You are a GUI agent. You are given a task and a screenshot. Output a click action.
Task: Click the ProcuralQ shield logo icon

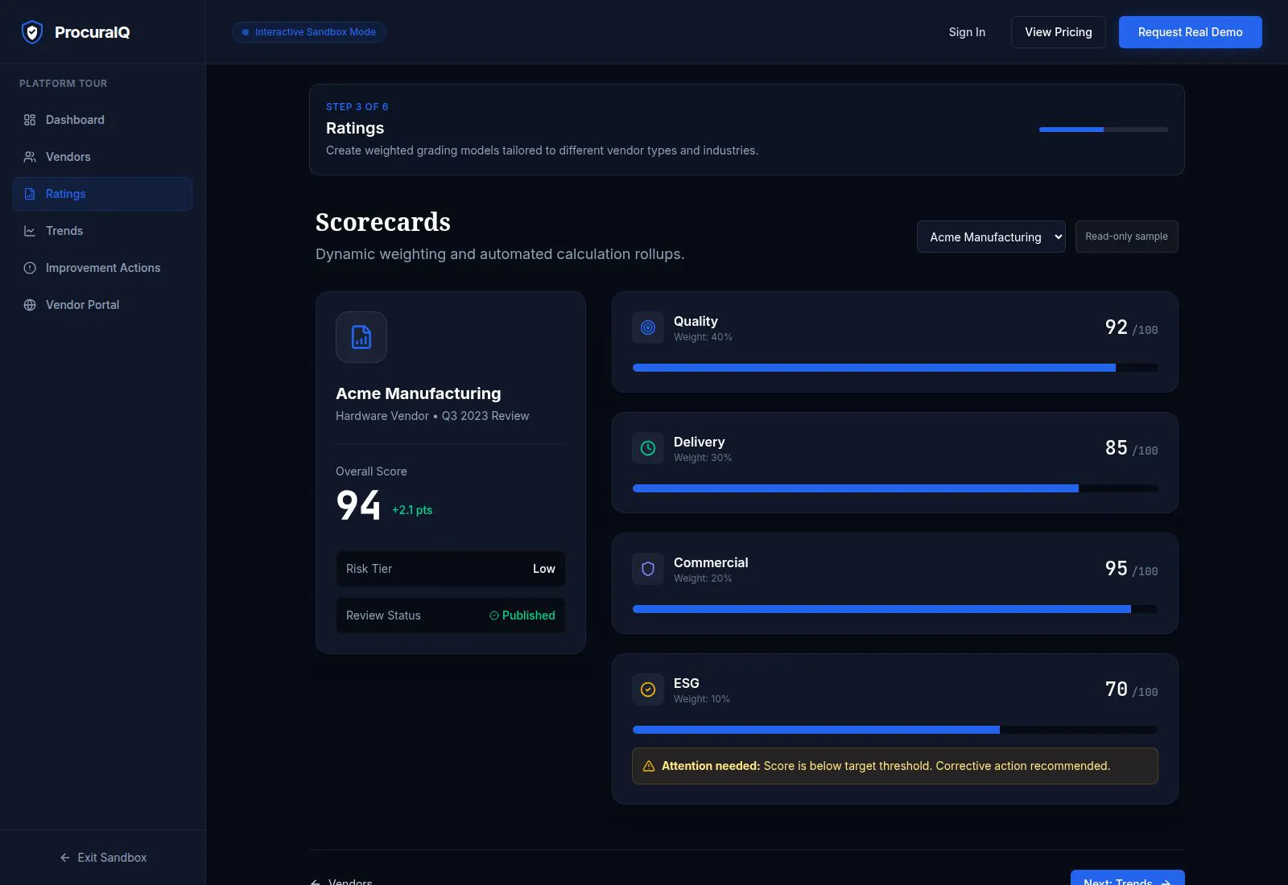(32, 32)
